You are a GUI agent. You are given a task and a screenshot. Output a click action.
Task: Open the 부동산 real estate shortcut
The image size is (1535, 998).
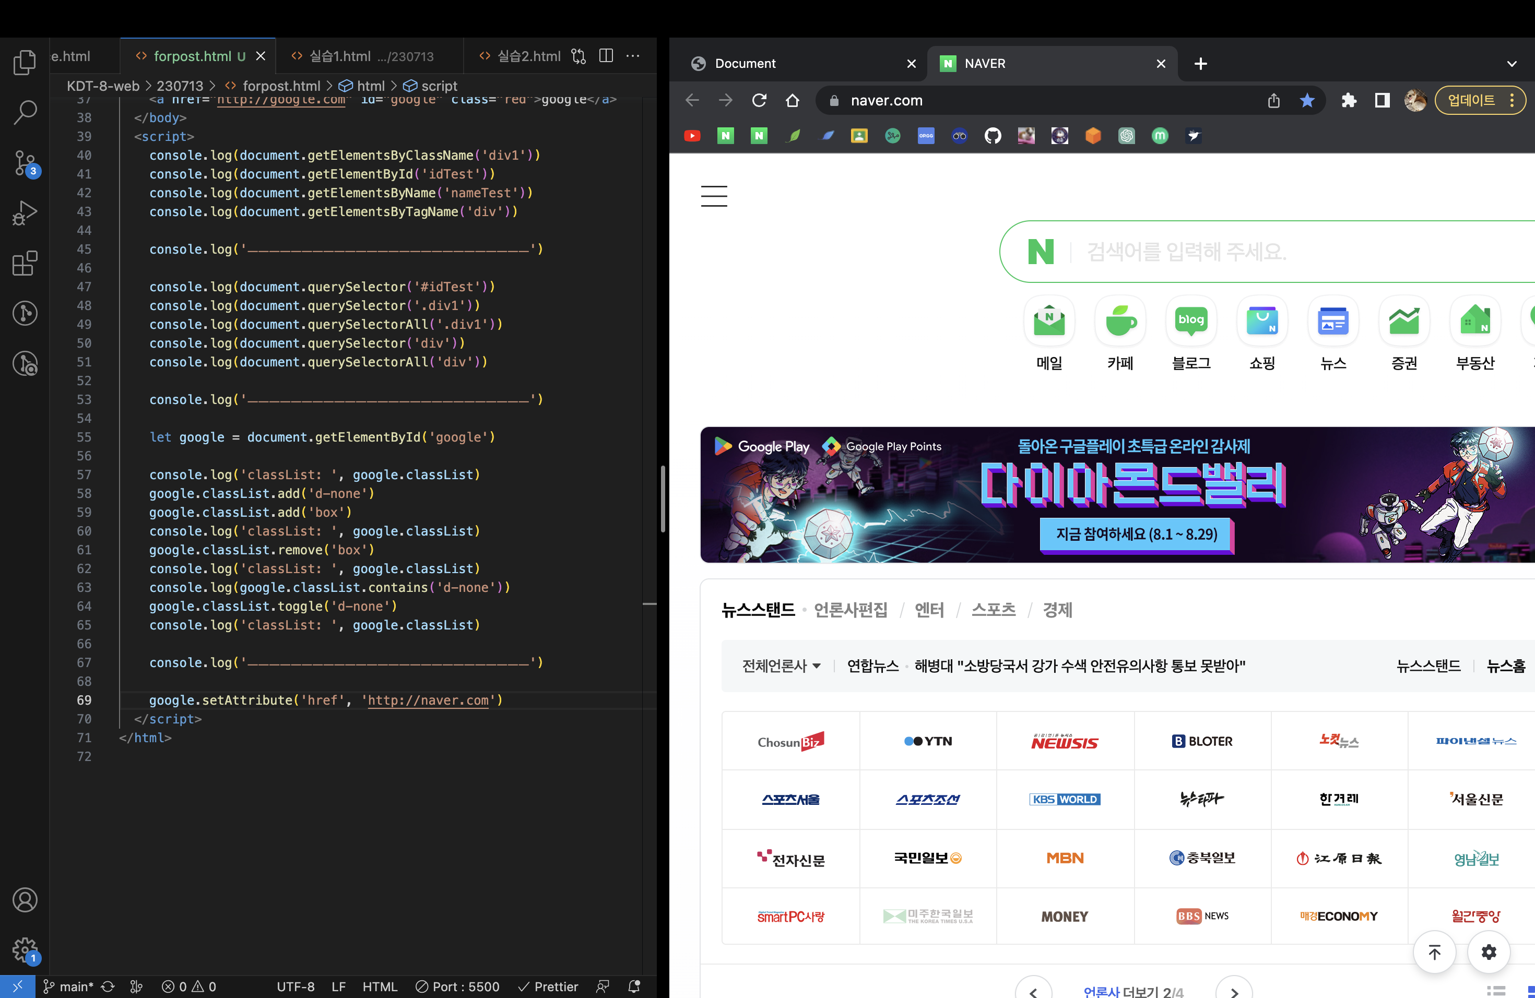tap(1475, 334)
